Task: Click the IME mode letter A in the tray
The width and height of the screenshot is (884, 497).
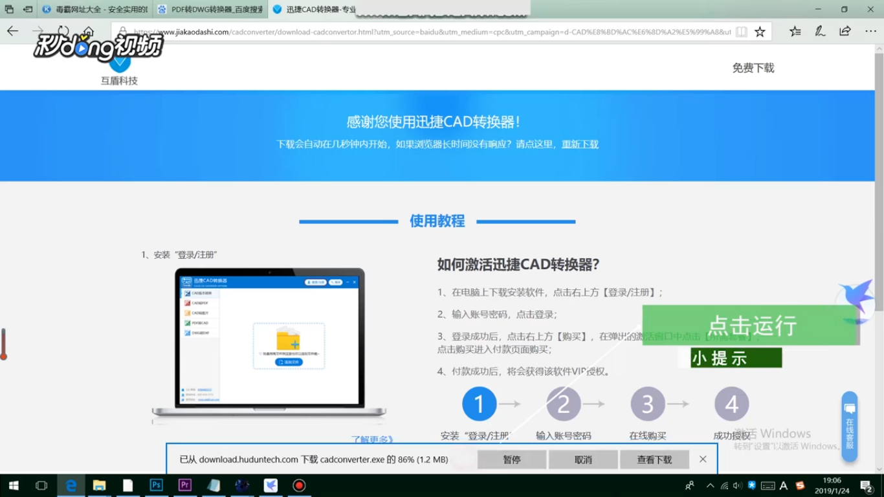Action: coord(784,485)
